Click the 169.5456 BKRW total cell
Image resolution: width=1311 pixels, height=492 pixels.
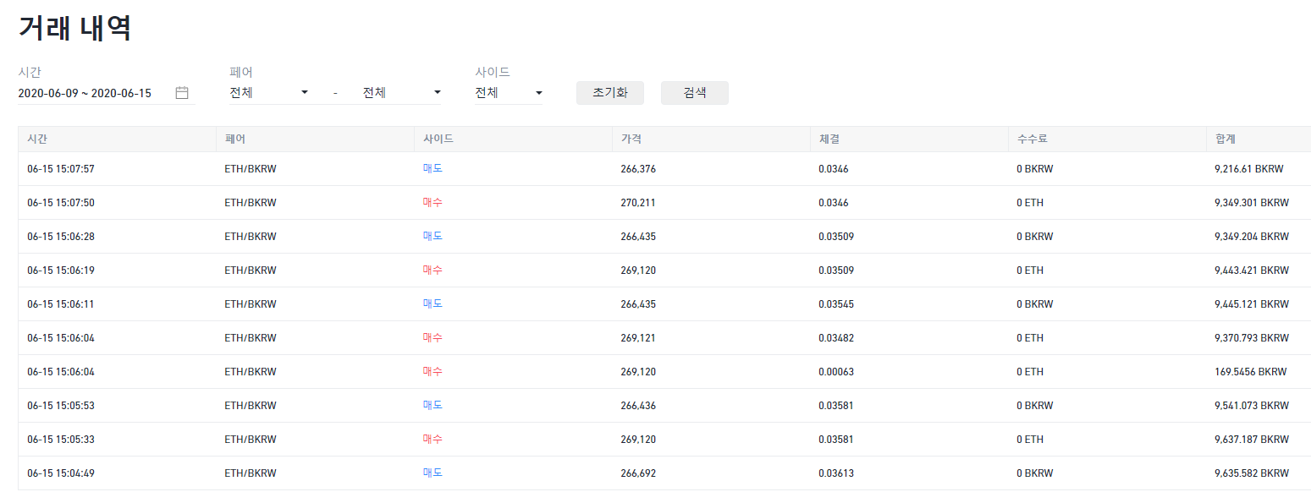tap(1250, 372)
